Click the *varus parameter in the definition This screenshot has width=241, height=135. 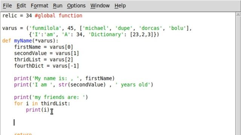(44, 41)
